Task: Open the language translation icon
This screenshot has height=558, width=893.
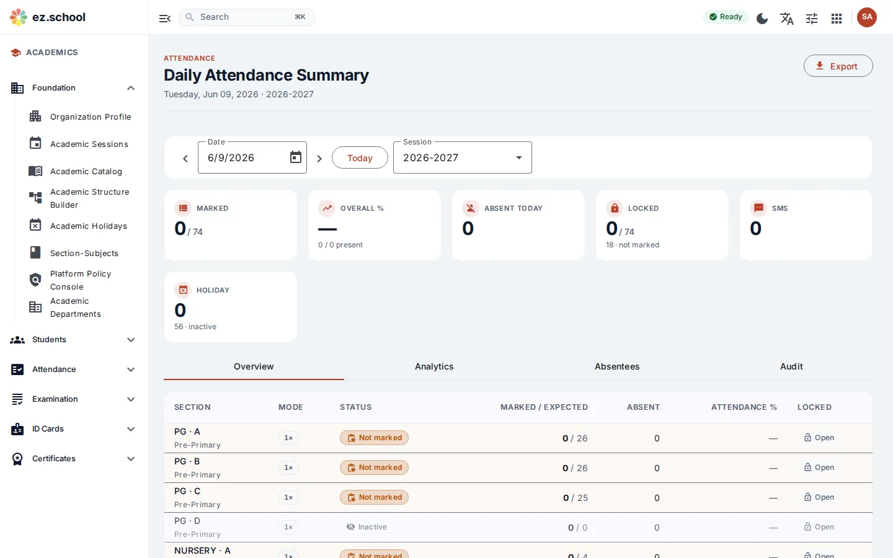Action: coord(787,18)
